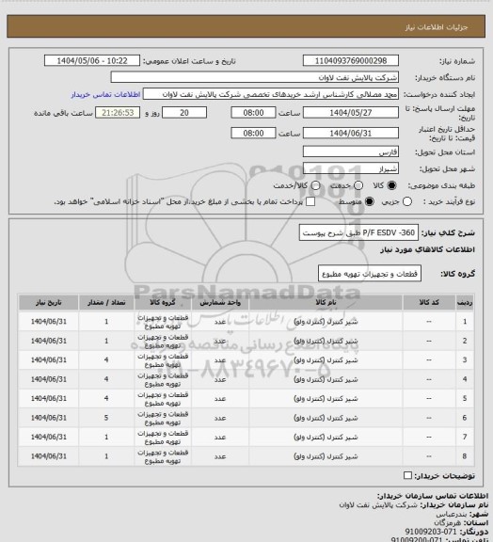Click product group cell in row 7
493x542 pixels.
[163, 437]
